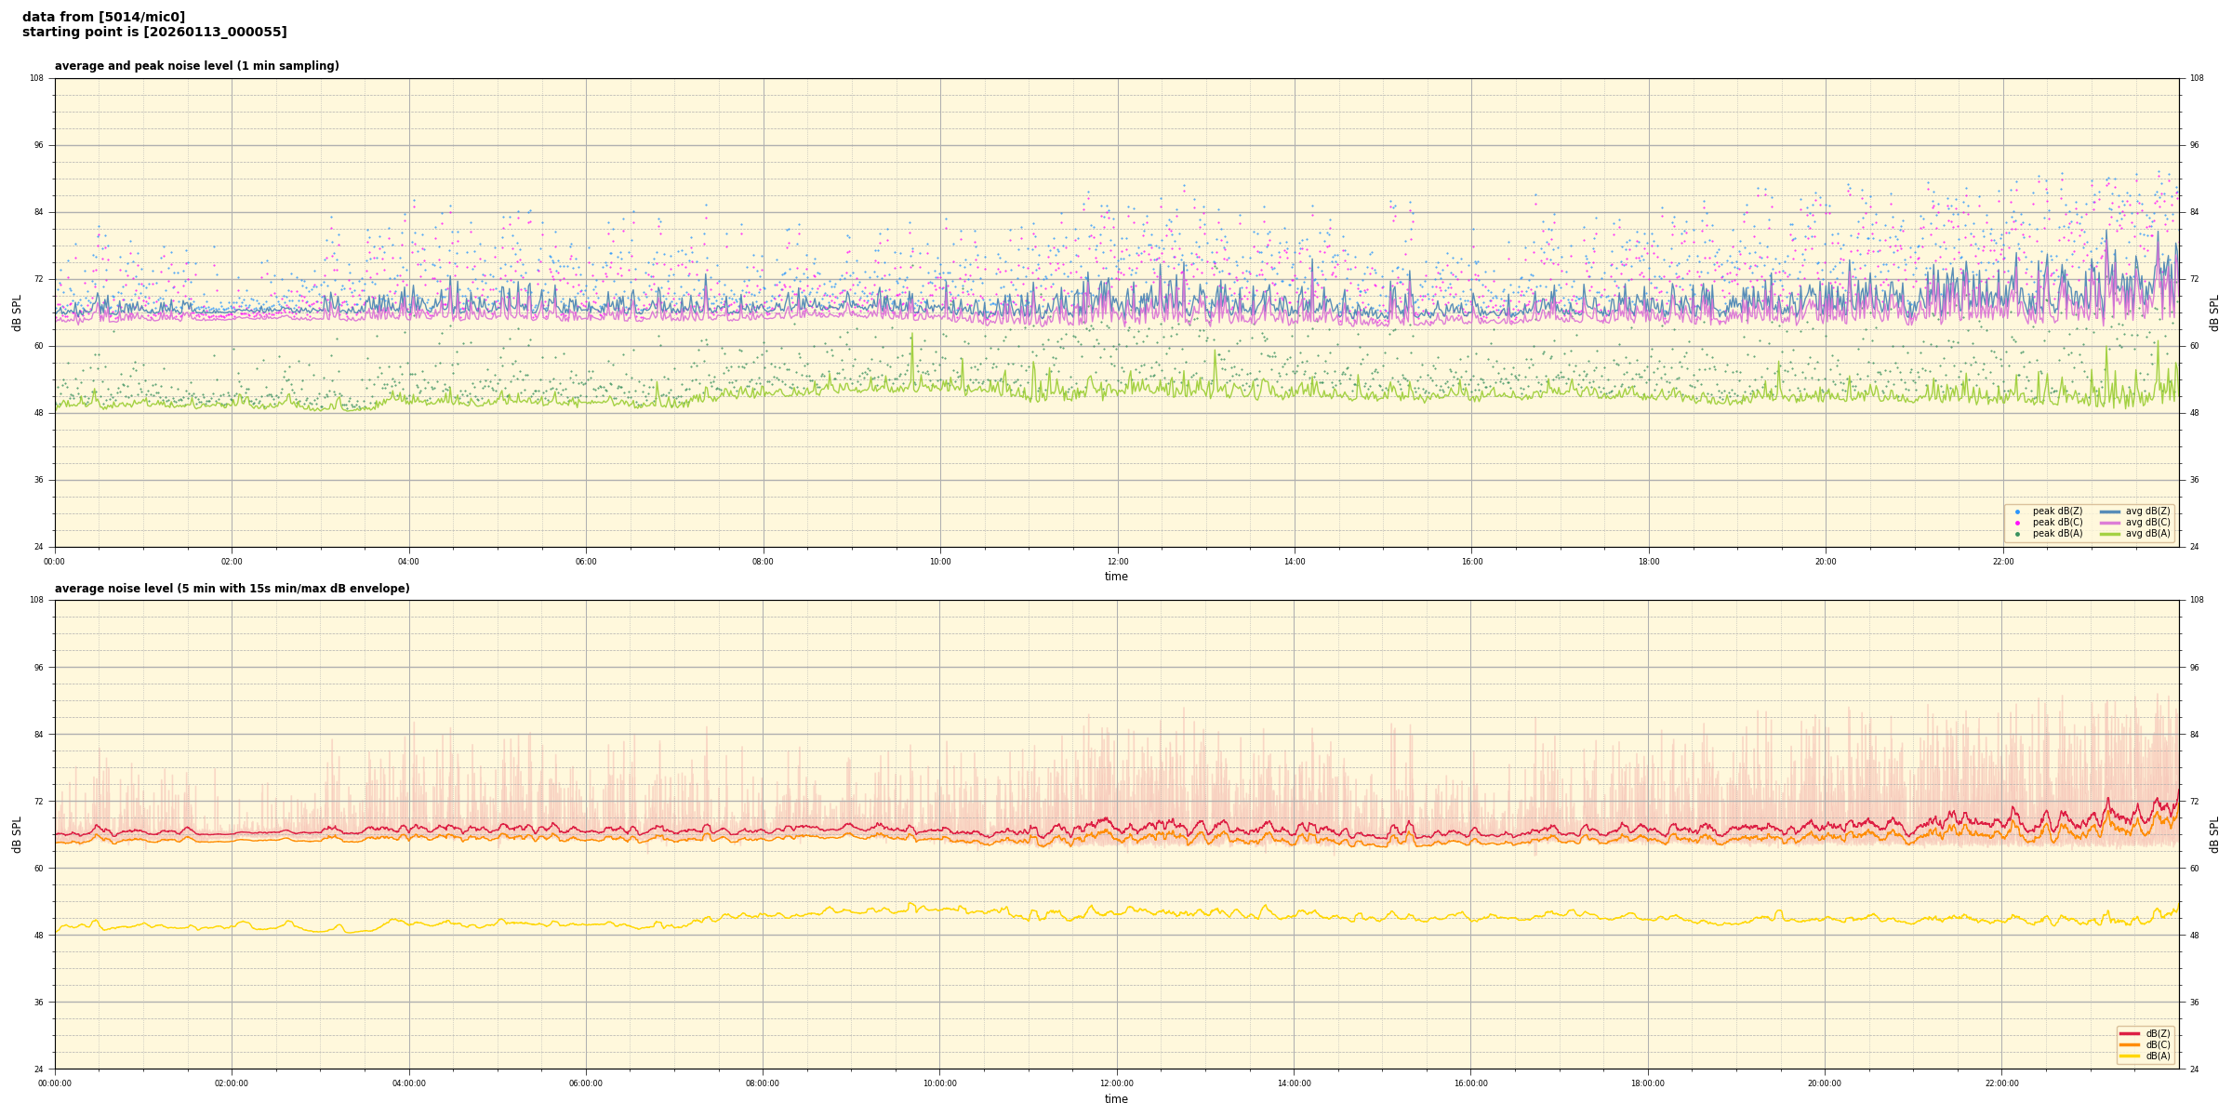Viewport: 2232px width, 1116px height.
Task: Click the red dB(Z) swatch in bottom legend
Action: (x=2130, y=1033)
